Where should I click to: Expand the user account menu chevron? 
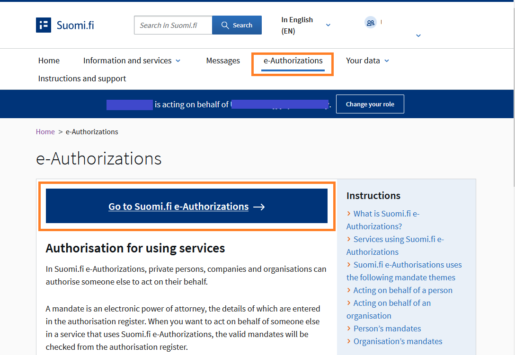(418, 35)
